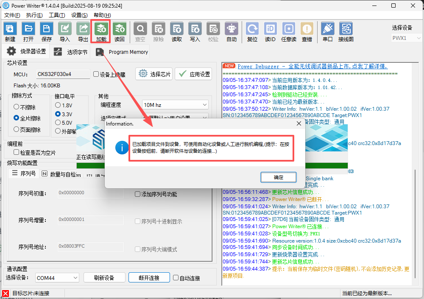Click the 读ID toolbar icon
Viewport: 424px width, 299px height.
(270, 32)
